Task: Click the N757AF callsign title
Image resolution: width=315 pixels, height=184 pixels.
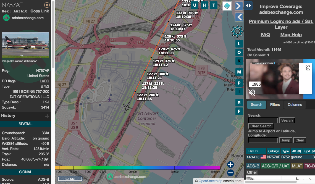Action: (12, 5)
